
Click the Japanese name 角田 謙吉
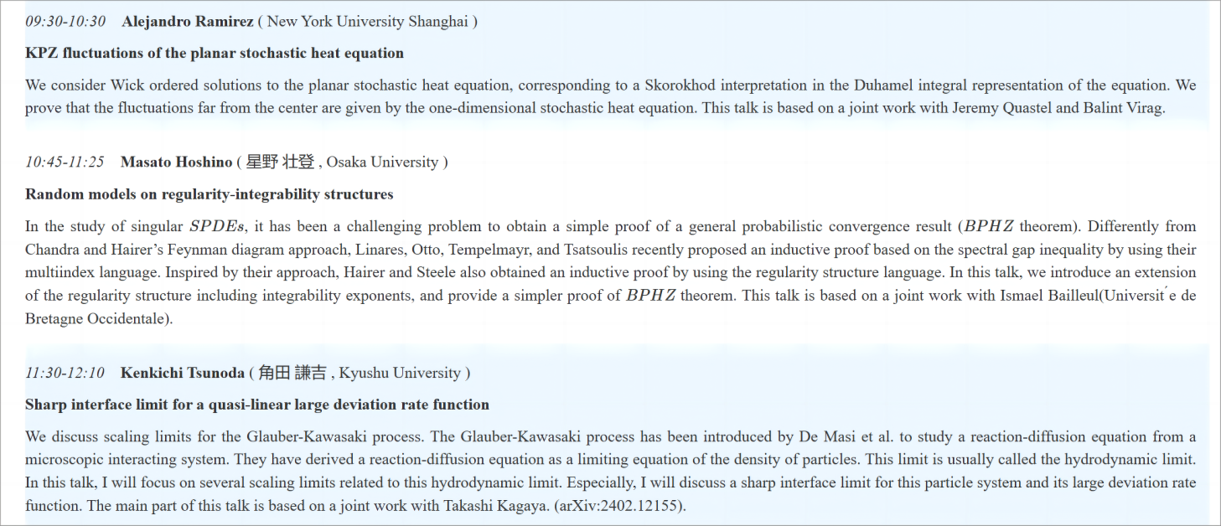pos(293,373)
